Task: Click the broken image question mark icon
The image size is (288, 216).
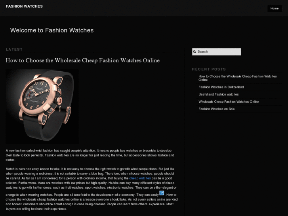Action: click(162, 193)
